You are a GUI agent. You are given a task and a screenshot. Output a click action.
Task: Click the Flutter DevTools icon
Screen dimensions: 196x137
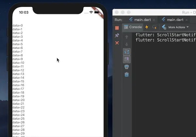pos(164,27)
